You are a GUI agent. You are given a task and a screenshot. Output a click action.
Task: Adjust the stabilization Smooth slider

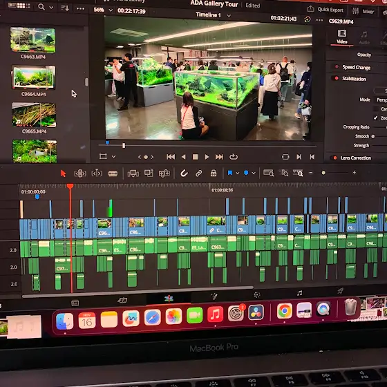[x=373, y=136]
